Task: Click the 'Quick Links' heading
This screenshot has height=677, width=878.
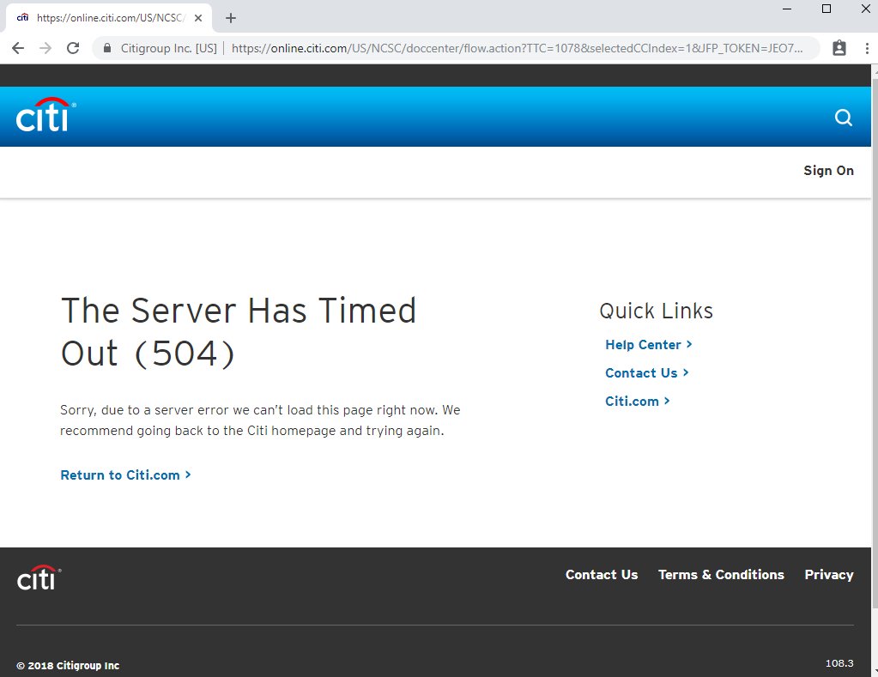Action: click(x=657, y=311)
